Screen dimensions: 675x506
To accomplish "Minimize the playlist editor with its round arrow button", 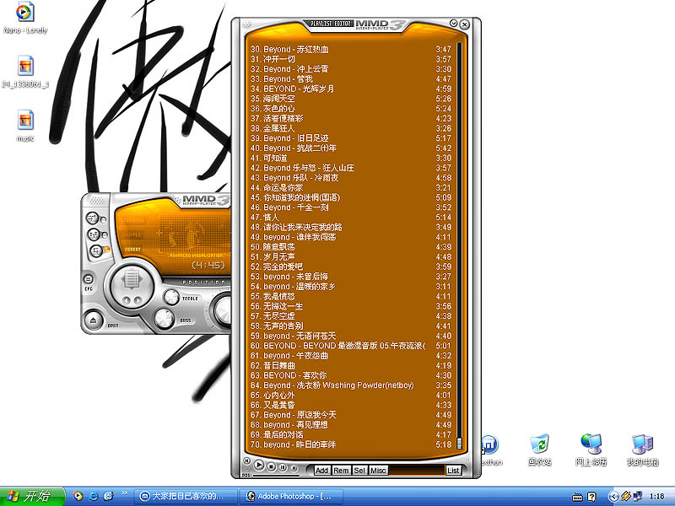I will 453,24.
